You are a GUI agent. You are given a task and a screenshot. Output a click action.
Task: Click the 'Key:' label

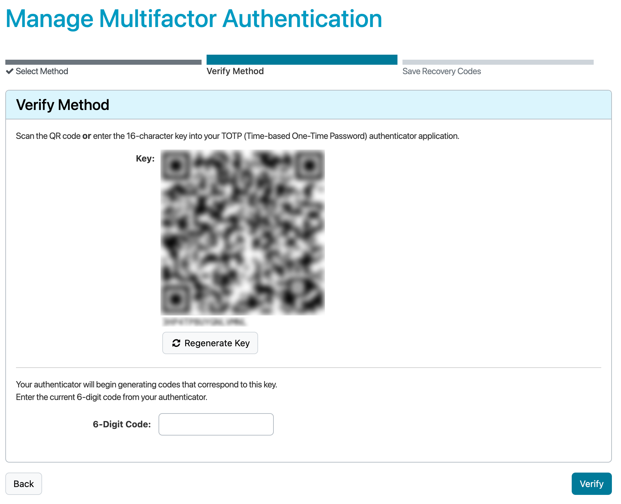pos(145,158)
